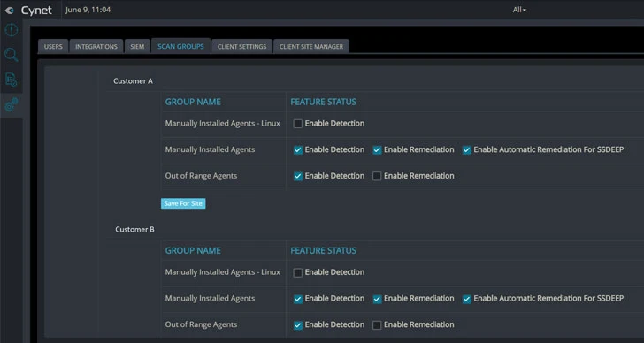Viewport: 644px width, 343px height.
Task: Open the CLIENT SETTINGS tab
Action: point(241,46)
